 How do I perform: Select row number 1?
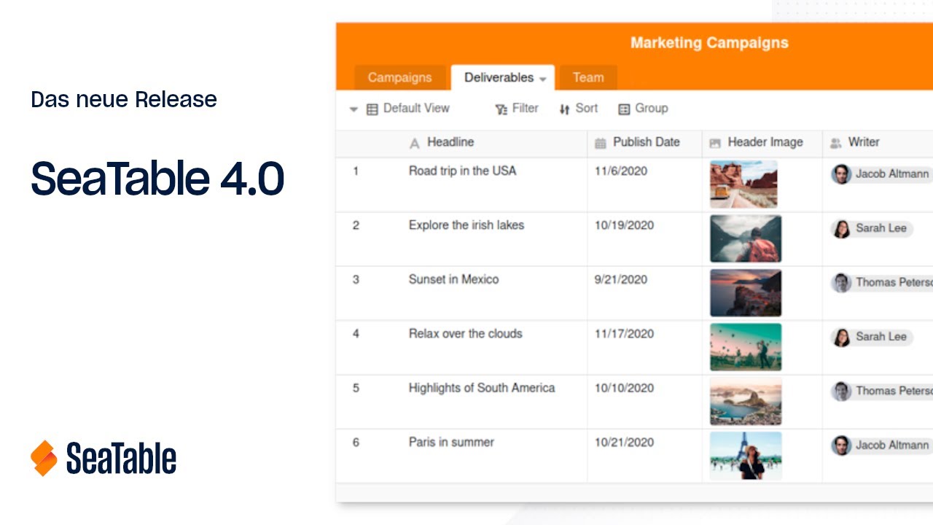point(356,171)
